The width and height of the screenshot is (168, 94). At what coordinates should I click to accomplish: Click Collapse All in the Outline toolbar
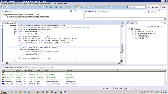click(x=145, y=27)
